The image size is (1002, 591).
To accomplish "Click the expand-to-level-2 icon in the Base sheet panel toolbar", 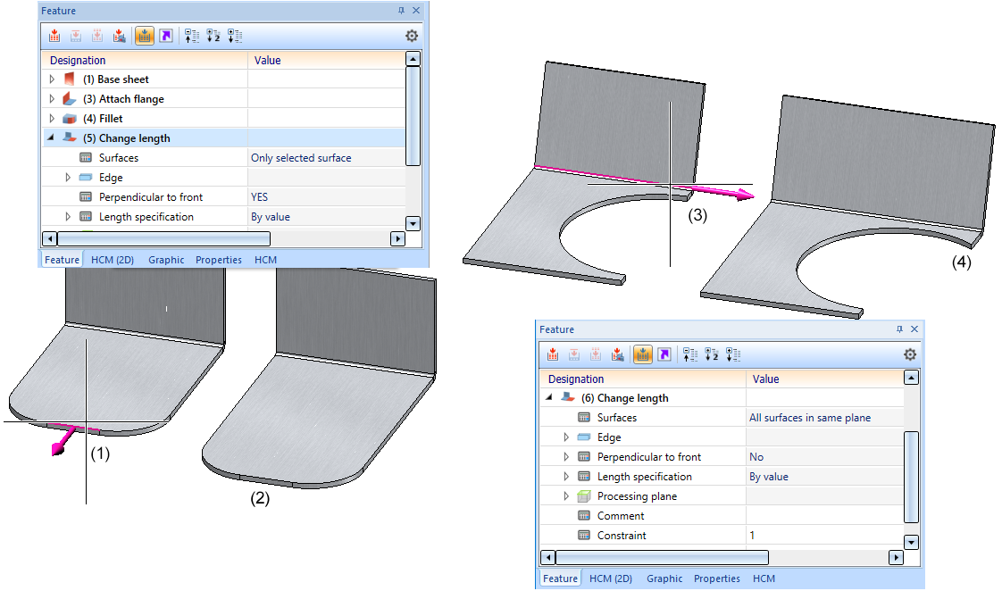I will (x=213, y=36).
